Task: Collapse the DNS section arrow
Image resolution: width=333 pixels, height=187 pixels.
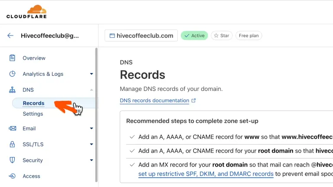Action: pyautogui.click(x=91, y=90)
